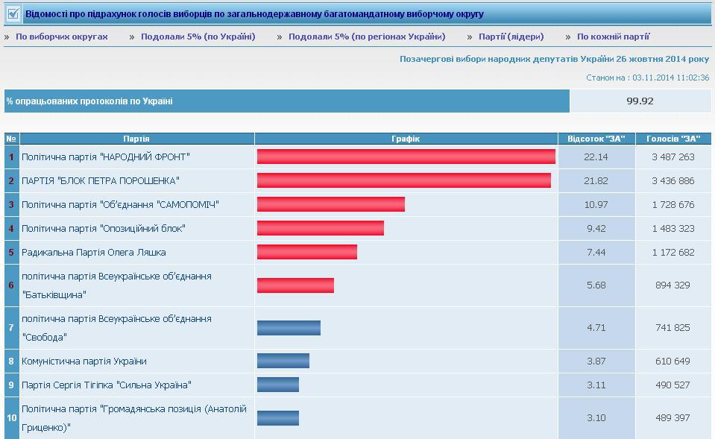Click the blue bar for Комуністична партія України
715x439 pixels.
[x=283, y=361]
